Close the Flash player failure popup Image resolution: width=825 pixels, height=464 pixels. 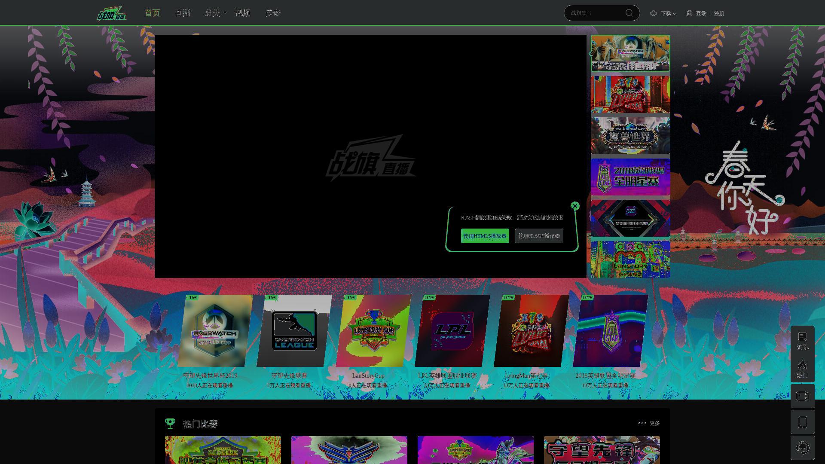[x=575, y=206]
